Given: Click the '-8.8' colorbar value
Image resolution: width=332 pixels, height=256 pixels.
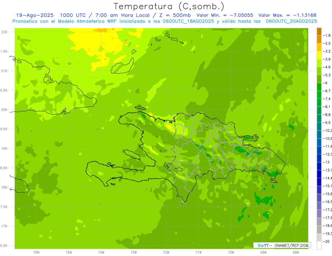Looking at the screenshot, I should click(327, 115).
